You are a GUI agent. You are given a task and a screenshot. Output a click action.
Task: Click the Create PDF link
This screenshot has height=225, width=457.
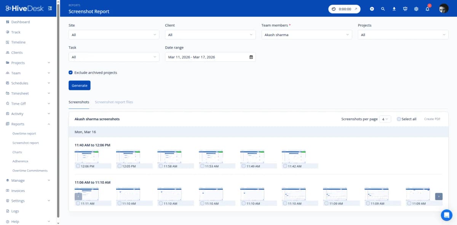pos(432,119)
